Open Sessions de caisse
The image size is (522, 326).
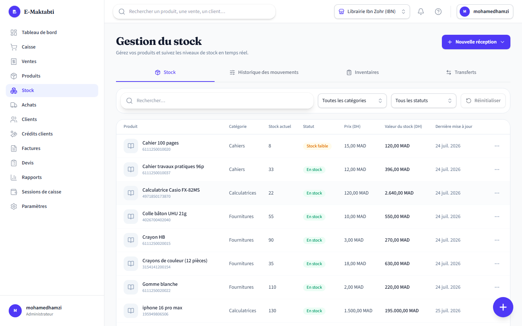(52, 192)
